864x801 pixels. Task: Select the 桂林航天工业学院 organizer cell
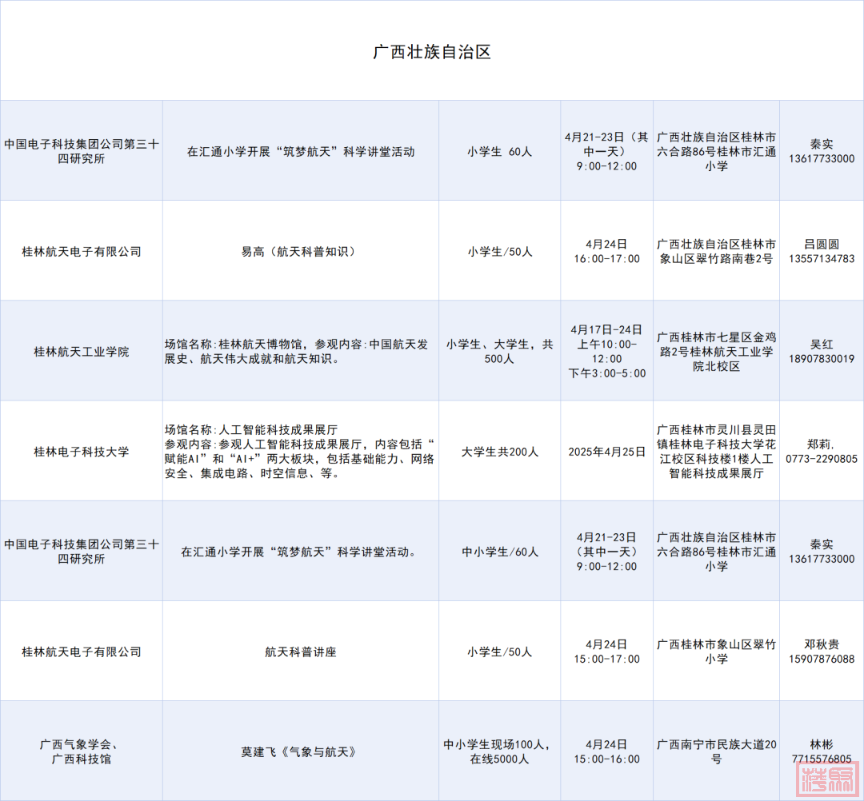(82, 352)
